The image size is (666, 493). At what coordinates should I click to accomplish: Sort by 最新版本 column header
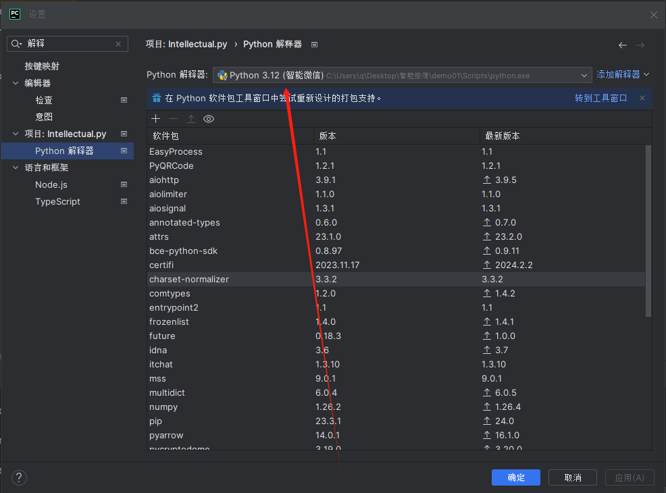[x=565, y=136]
